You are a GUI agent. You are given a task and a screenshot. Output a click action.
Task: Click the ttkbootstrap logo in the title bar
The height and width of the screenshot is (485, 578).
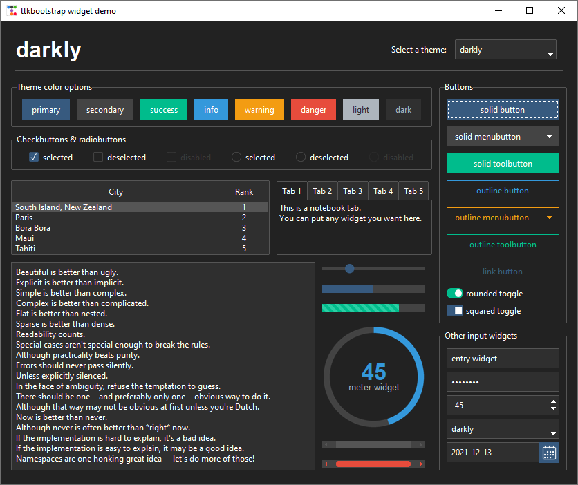pyautogui.click(x=11, y=10)
